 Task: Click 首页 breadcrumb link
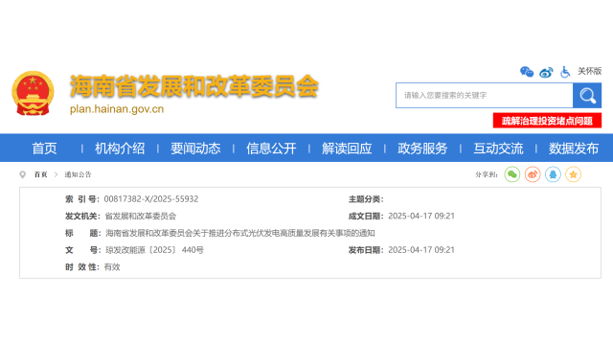click(40, 174)
